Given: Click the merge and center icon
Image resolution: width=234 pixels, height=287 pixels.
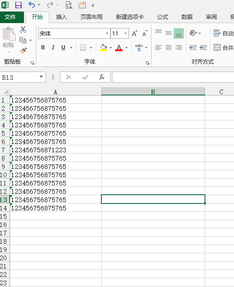Looking at the screenshot, I should (x=217, y=48).
